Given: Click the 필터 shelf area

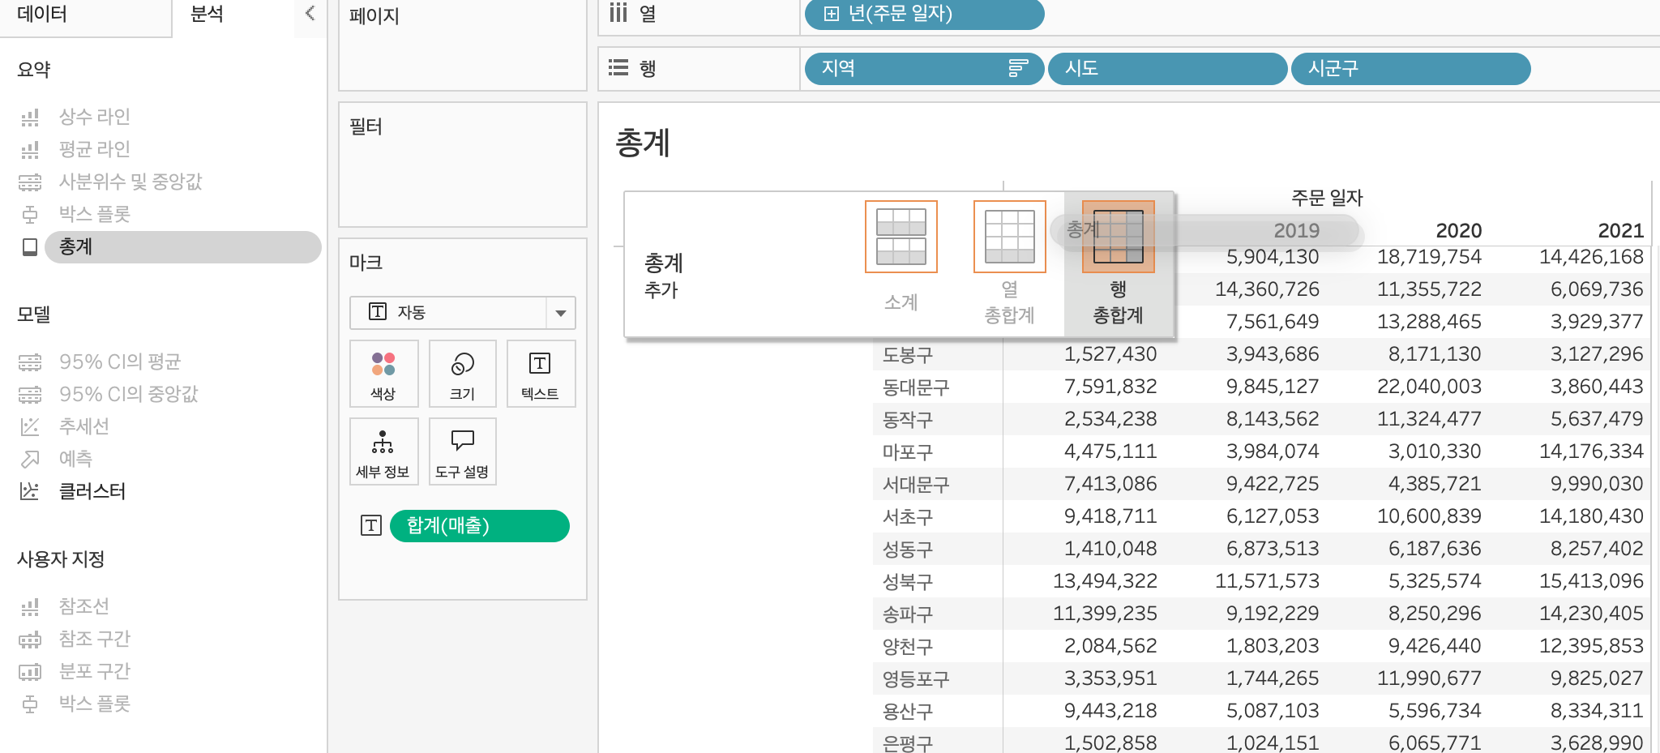Looking at the screenshot, I should 463,165.
